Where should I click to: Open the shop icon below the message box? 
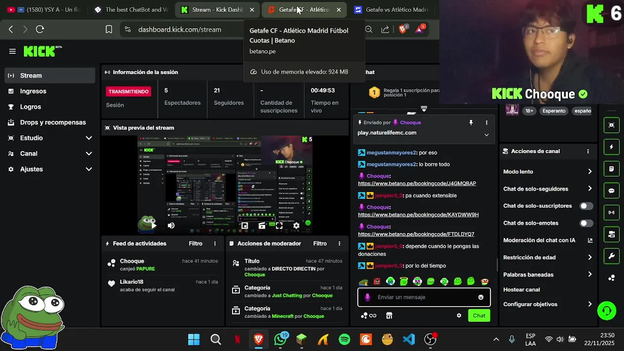389,315
